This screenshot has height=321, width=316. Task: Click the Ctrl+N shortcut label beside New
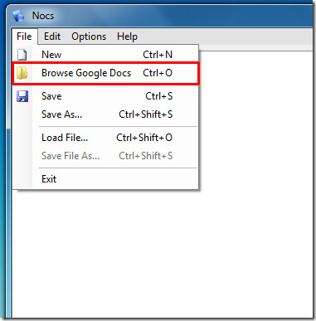(158, 55)
